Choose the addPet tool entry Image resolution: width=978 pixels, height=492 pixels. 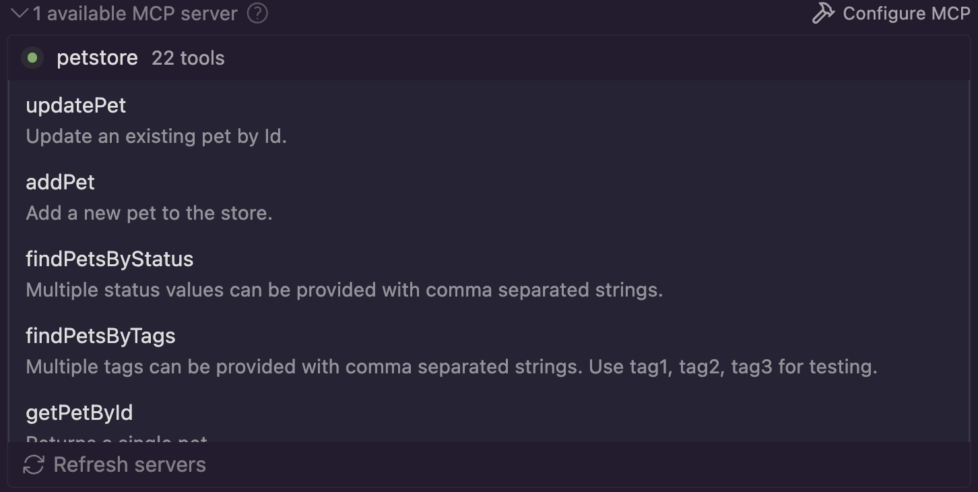click(61, 183)
